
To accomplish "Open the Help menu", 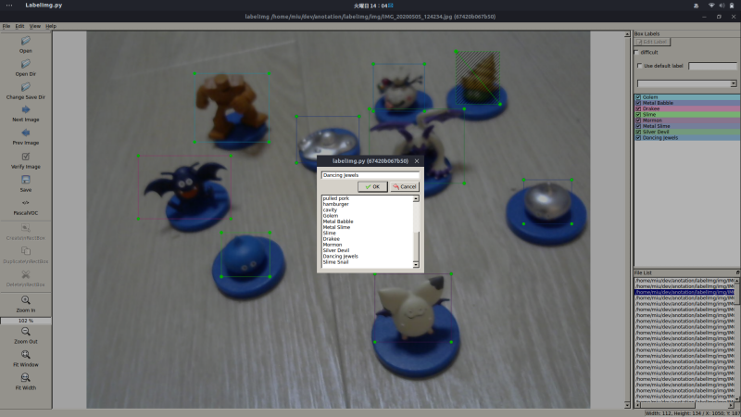I will 51,26.
